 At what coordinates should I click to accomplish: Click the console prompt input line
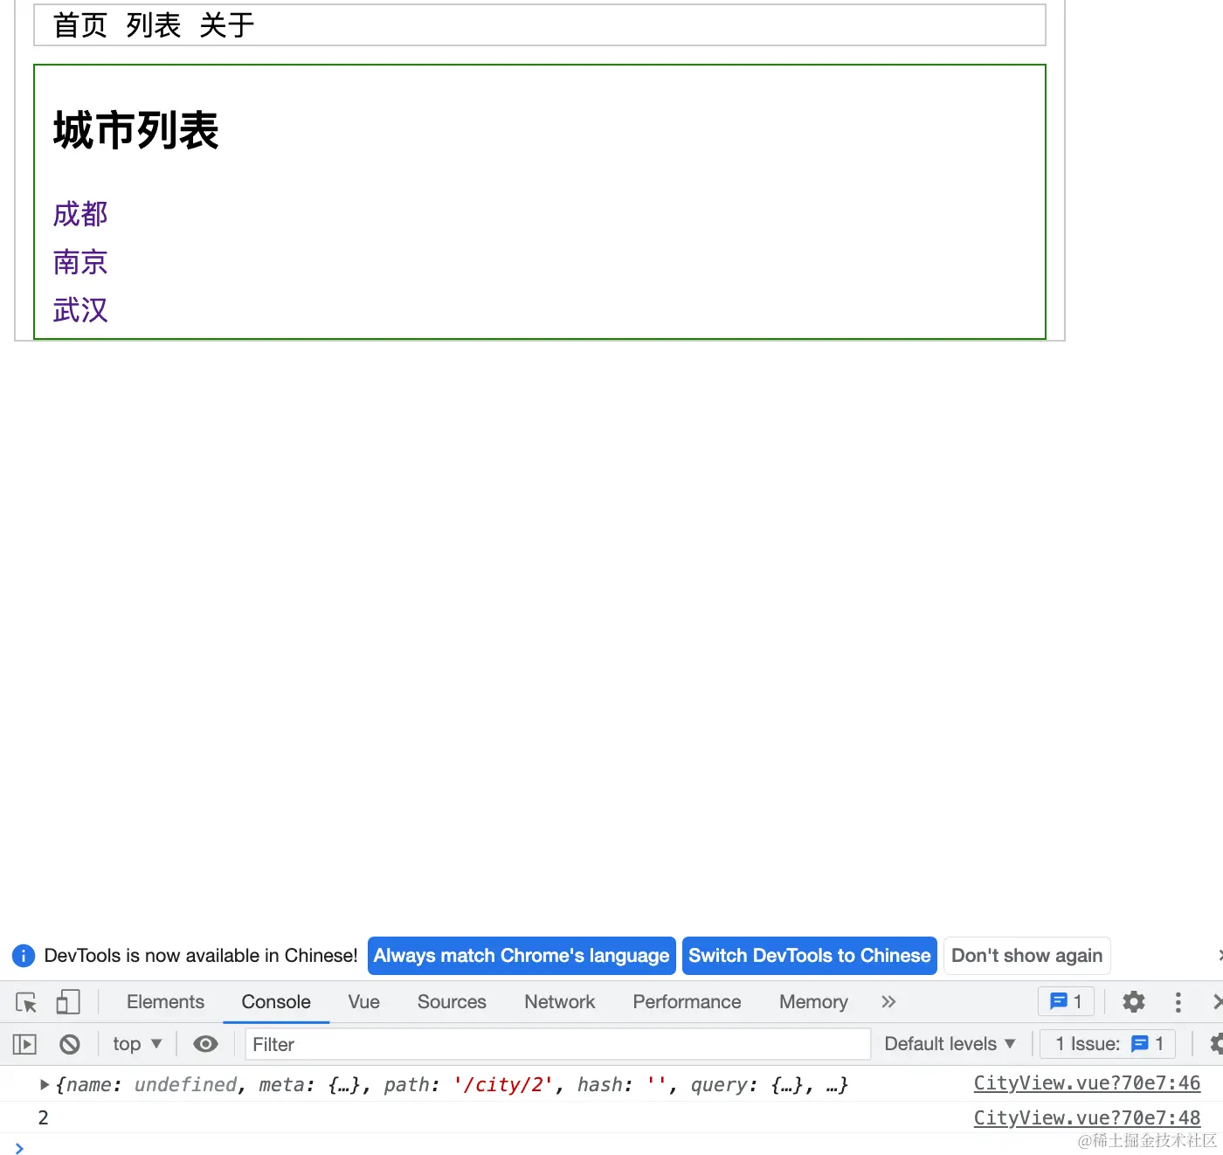pyautogui.click(x=611, y=1148)
